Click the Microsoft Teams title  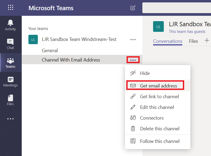click(51, 8)
